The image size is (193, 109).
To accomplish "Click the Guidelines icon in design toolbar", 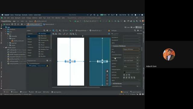I will pos(76,34).
